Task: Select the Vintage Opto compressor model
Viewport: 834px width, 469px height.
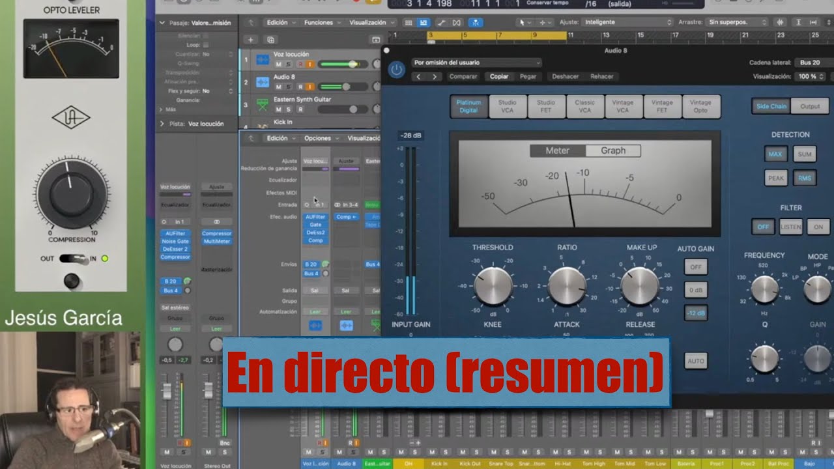Action: tap(700, 106)
